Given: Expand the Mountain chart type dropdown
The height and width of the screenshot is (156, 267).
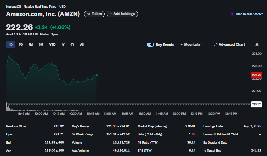Looking at the screenshot, I should coord(192,45).
